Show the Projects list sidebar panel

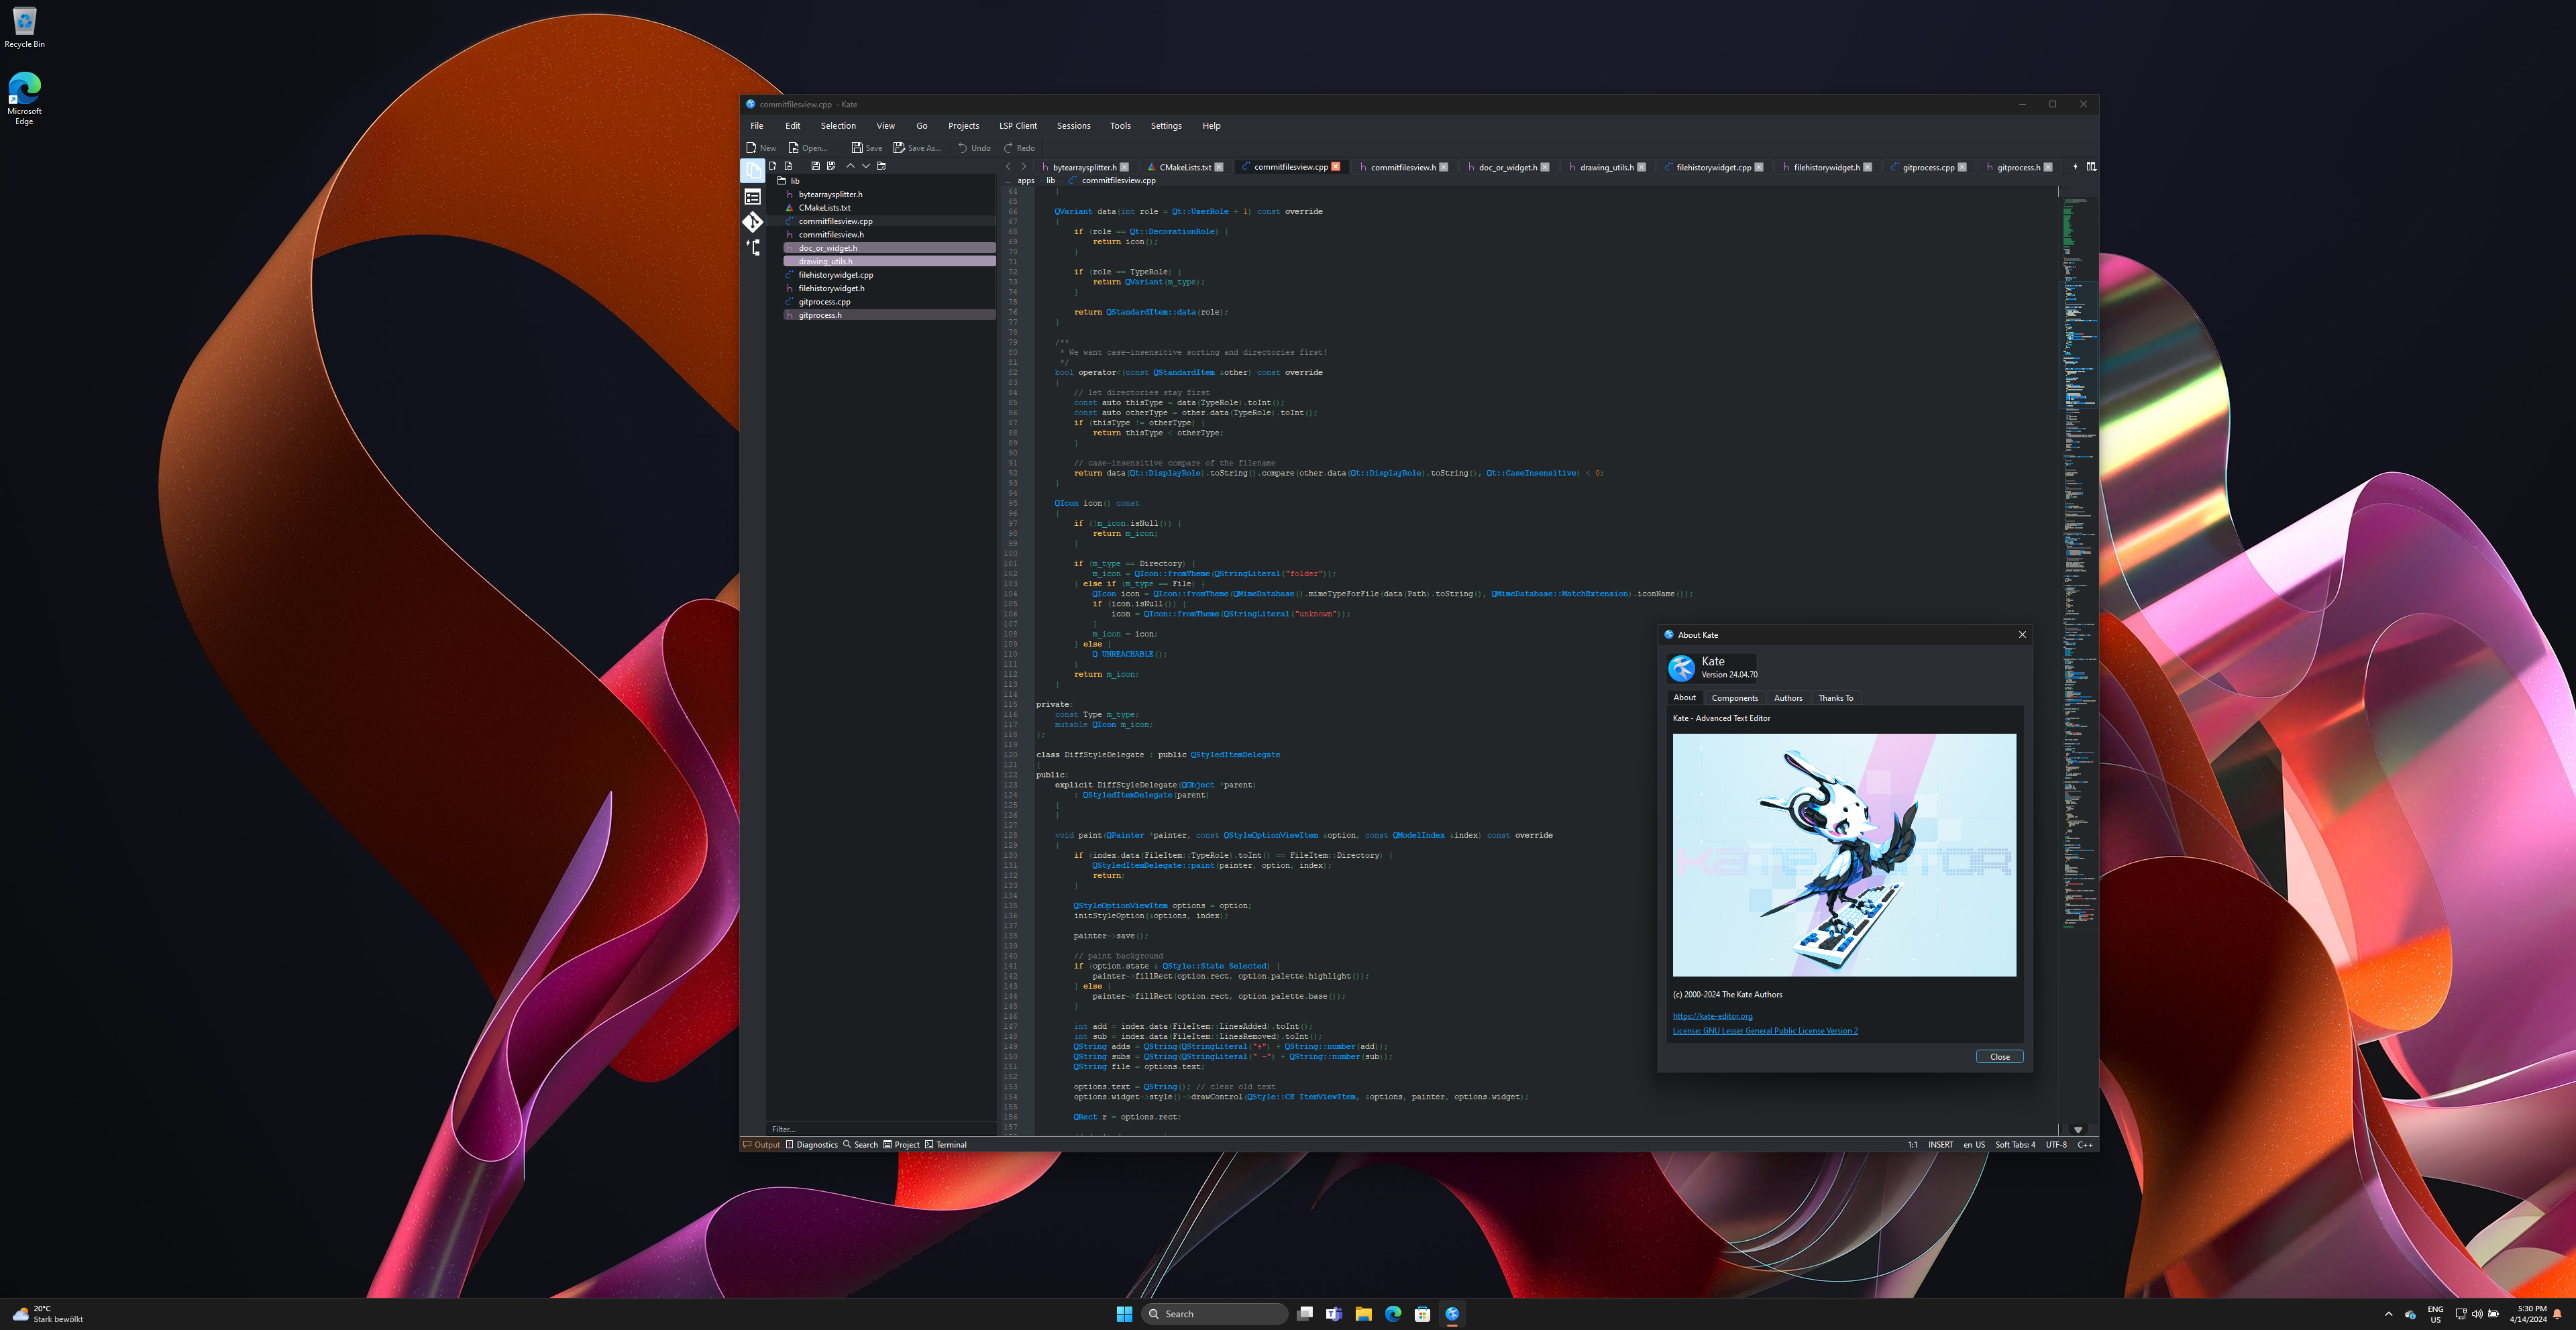(753, 197)
